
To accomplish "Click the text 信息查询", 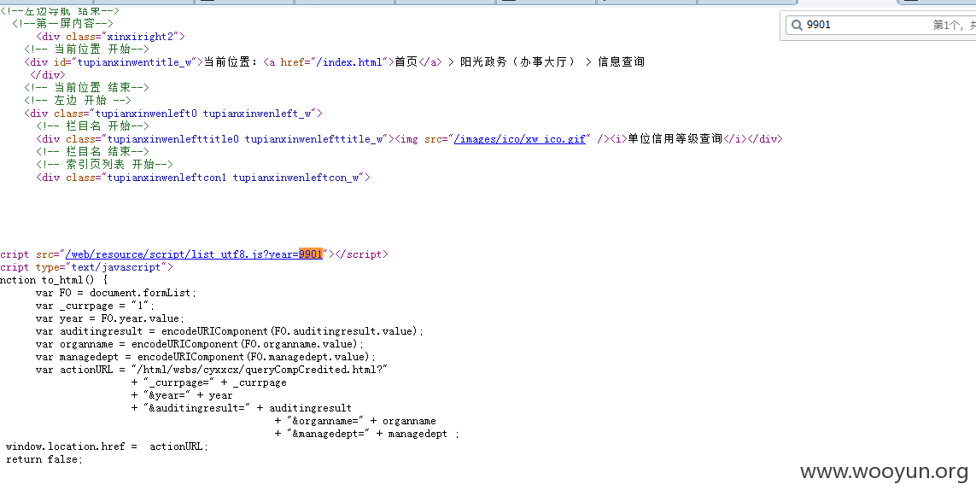I will click(x=621, y=61).
